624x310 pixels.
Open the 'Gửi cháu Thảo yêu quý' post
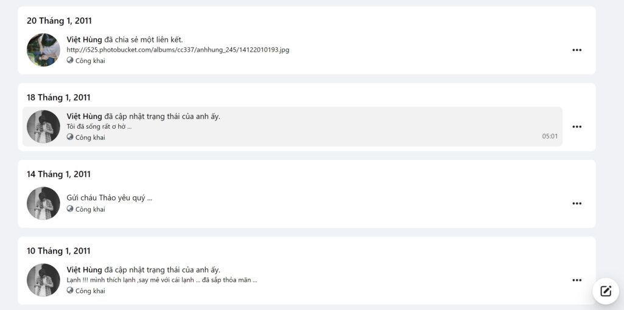click(110, 198)
